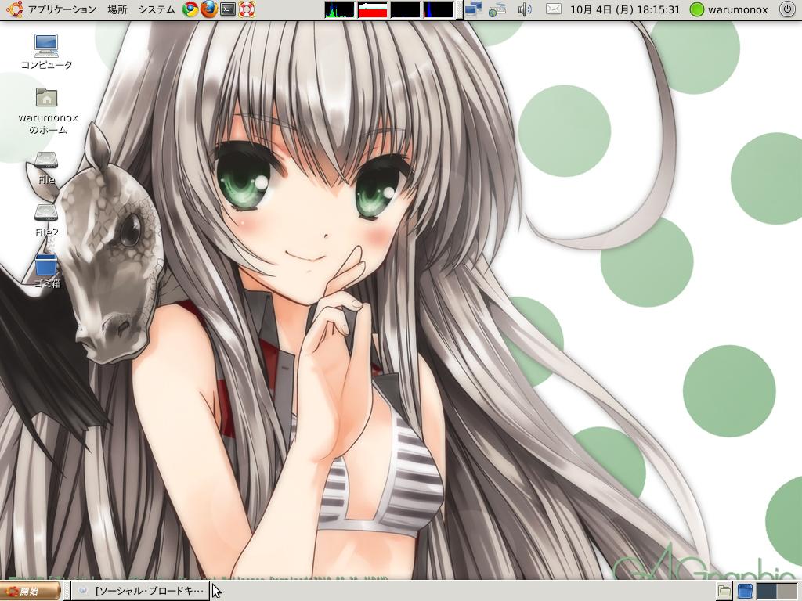
Task: Click the blue system load graph
Action: pyautogui.click(x=438, y=9)
